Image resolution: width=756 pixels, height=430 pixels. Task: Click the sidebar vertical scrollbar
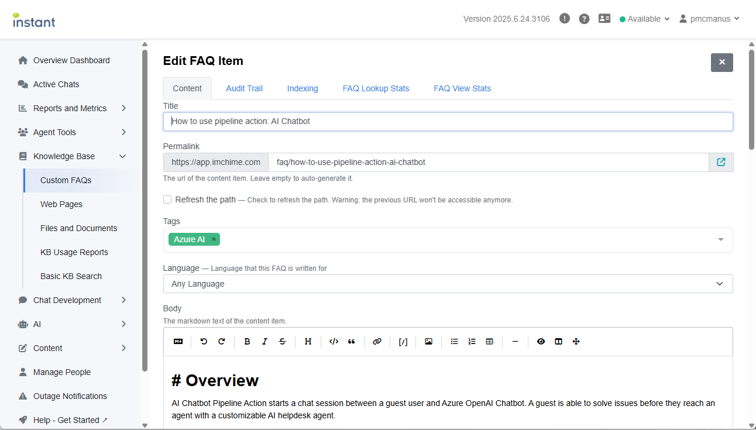click(x=145, y=211)
